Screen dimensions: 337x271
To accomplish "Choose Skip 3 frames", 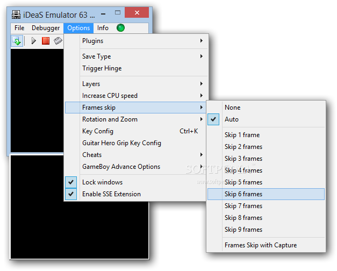I will [x=266, y=159].
